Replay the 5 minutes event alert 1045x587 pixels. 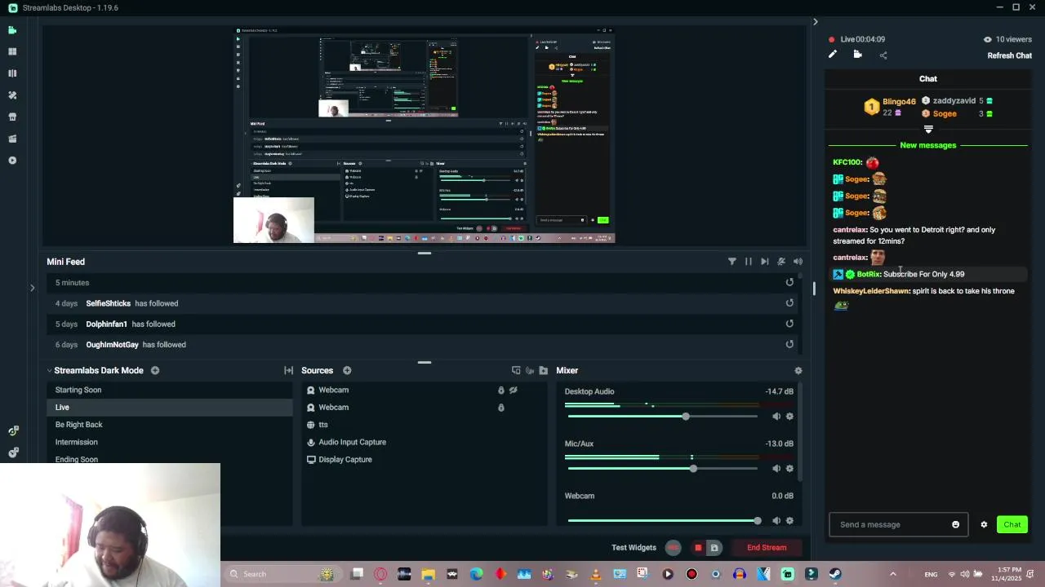coord(789,282)
